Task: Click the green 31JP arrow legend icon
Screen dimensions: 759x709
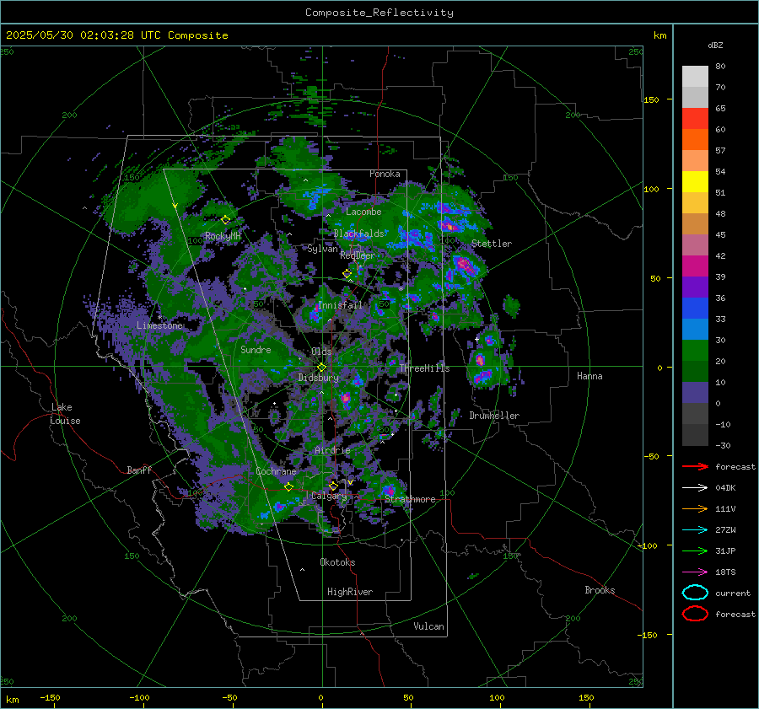Action: [695, 551]
